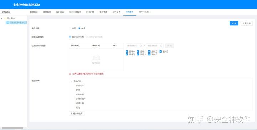Select 其他 in the program list
257x130 pixels.
point(78,108)
